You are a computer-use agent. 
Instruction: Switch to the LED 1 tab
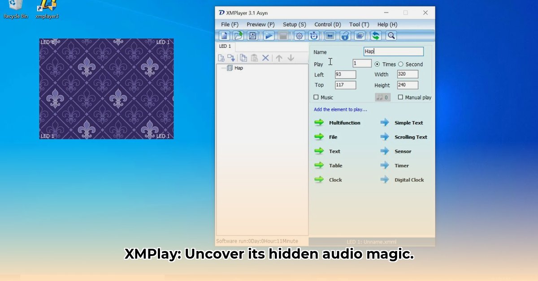(225, 46)
